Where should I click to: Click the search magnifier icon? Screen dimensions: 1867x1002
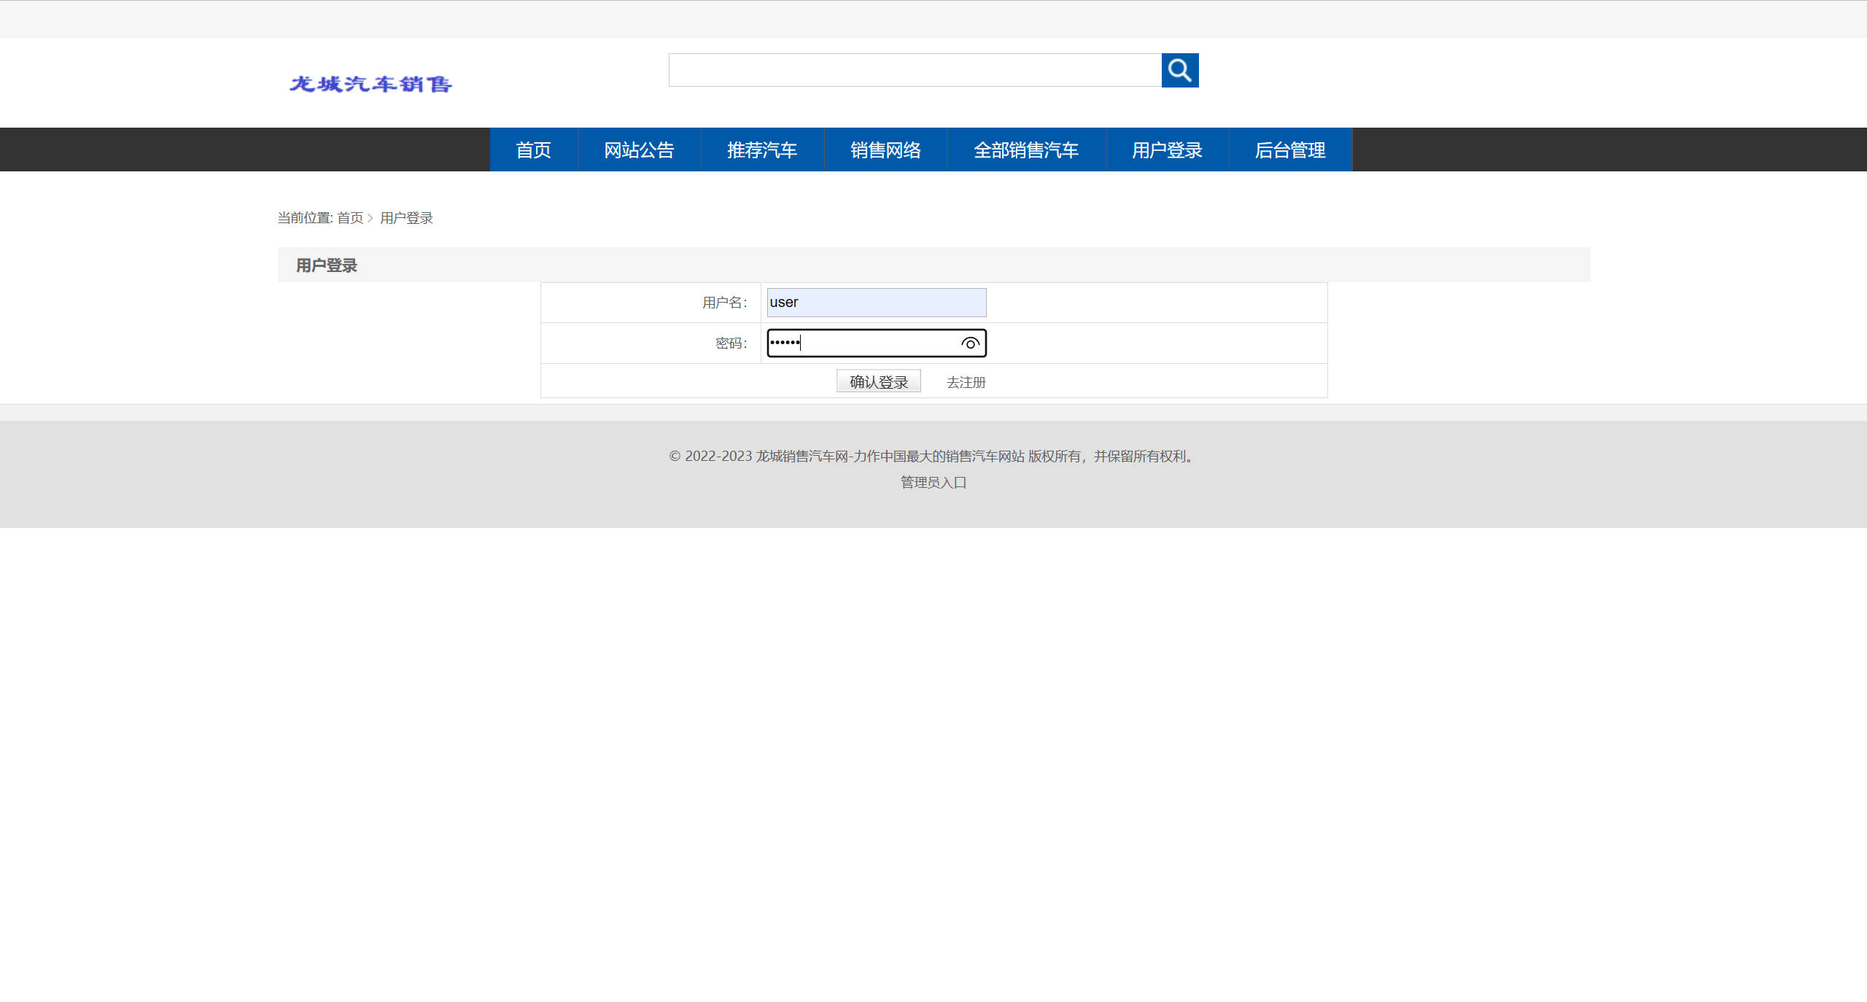1179,71
